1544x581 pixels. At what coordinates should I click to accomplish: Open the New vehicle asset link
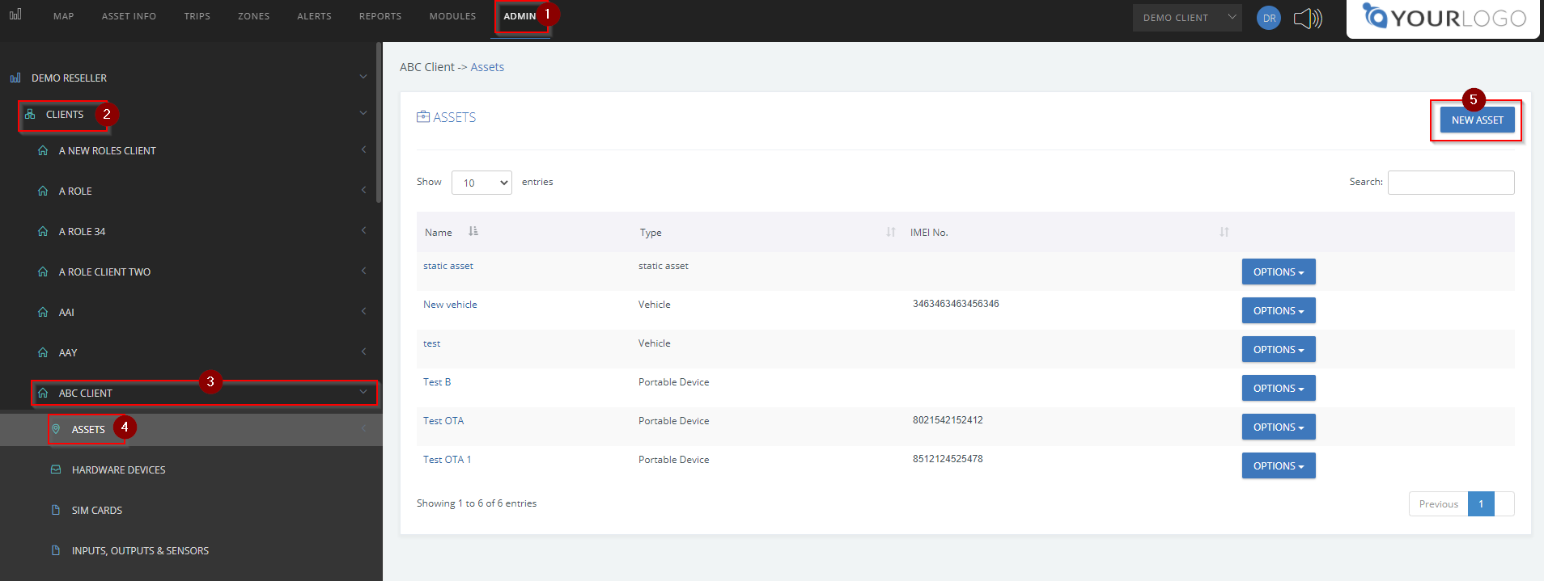[450, 305]
